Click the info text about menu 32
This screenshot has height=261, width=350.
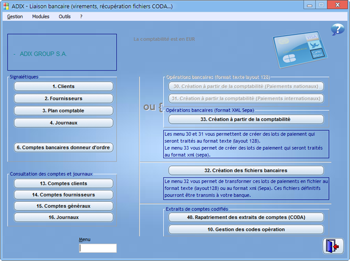click(246, 188)
